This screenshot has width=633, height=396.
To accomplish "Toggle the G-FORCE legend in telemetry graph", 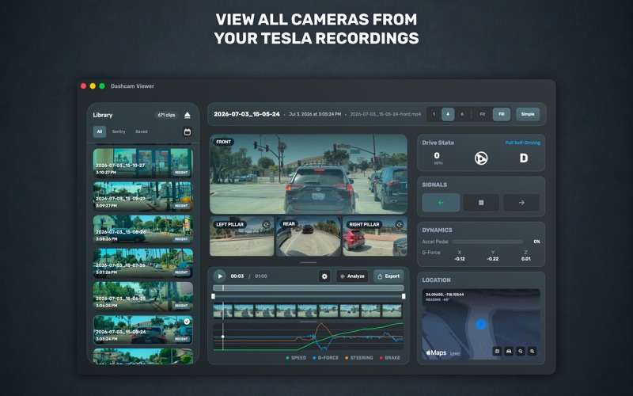I will pyautogui.click(x=325, y=358).
